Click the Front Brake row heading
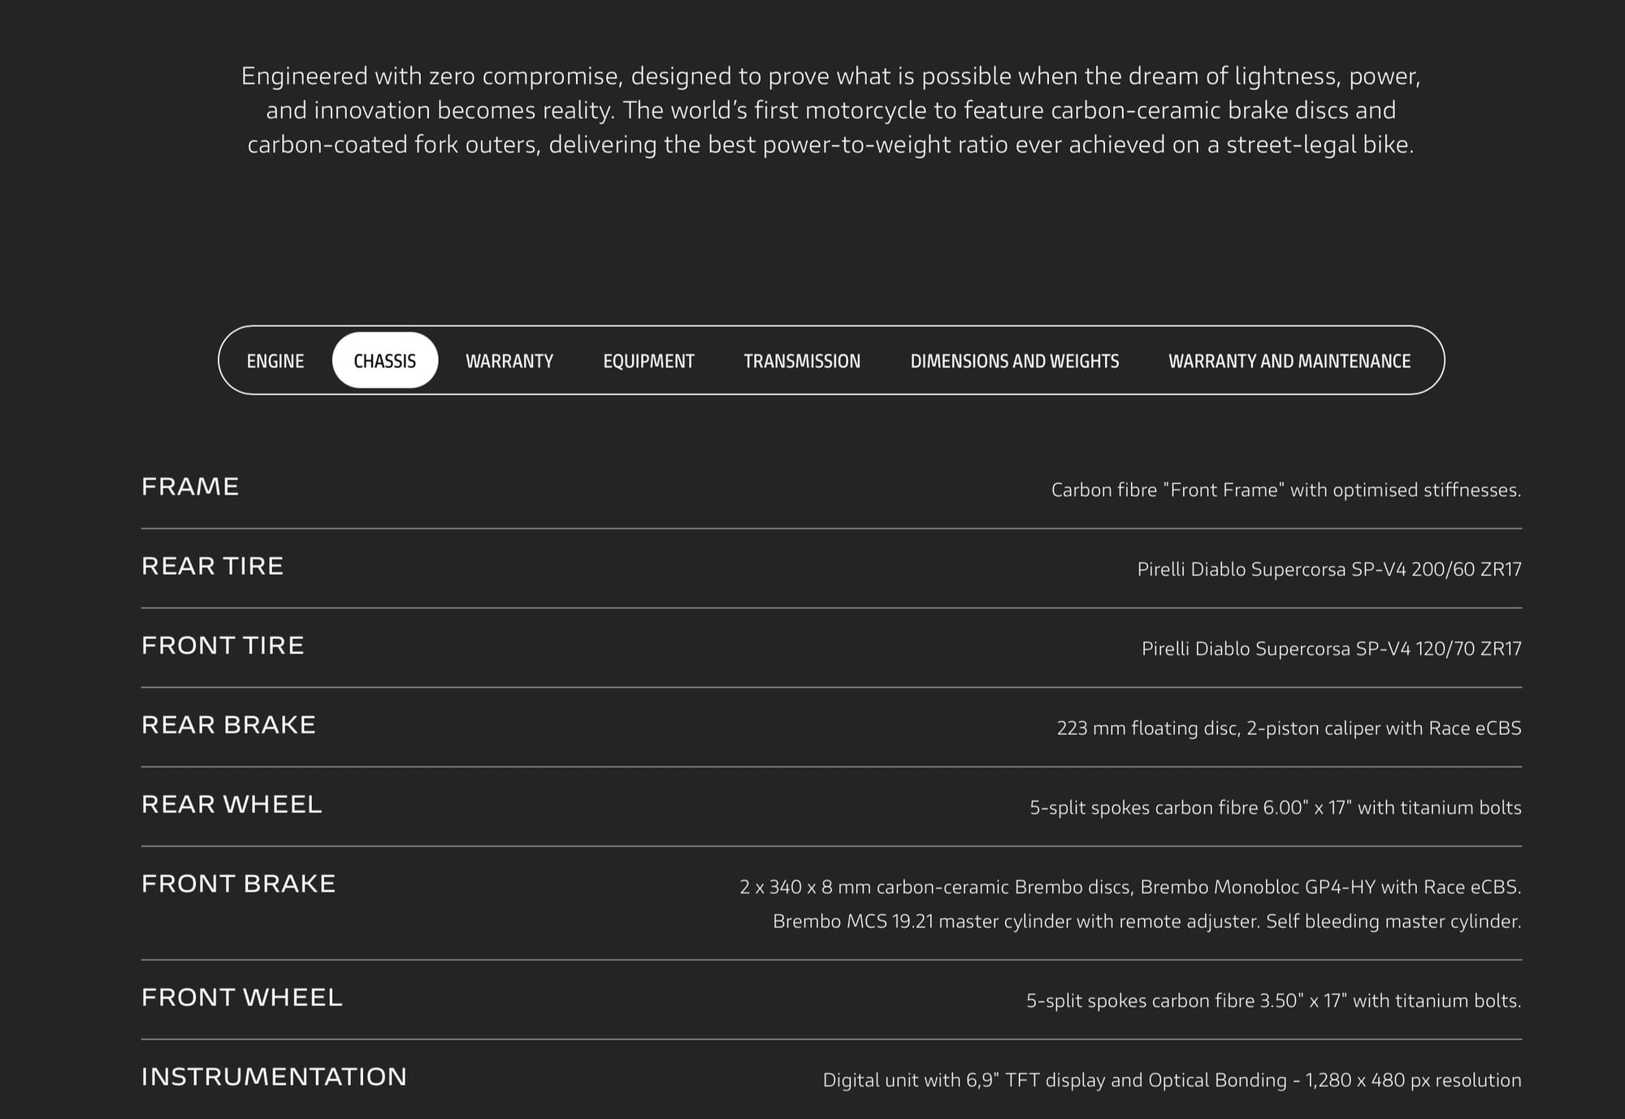 [238, 884]
